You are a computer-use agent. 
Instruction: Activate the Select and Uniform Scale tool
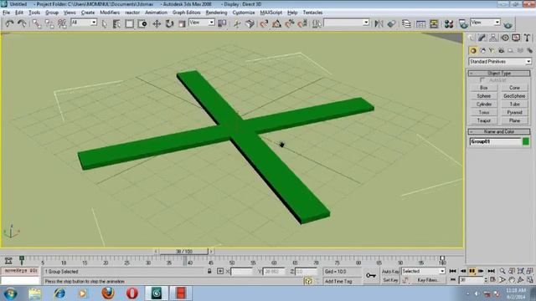[x=182, y=23]
